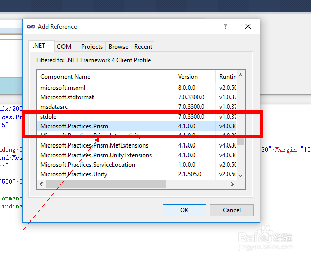Image resolution: width=311 pixels, height=258 pixels.
Task: Select the stdole component row
Action: (137, 117)
